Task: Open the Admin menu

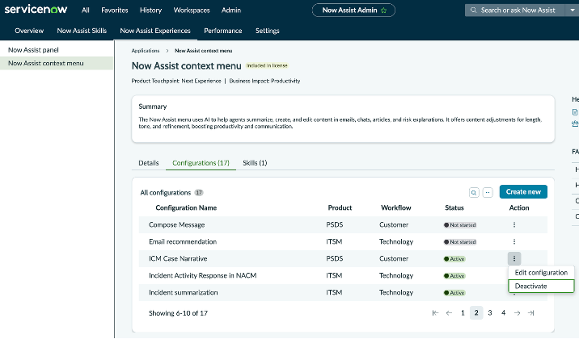Action: tap(231, 10)
